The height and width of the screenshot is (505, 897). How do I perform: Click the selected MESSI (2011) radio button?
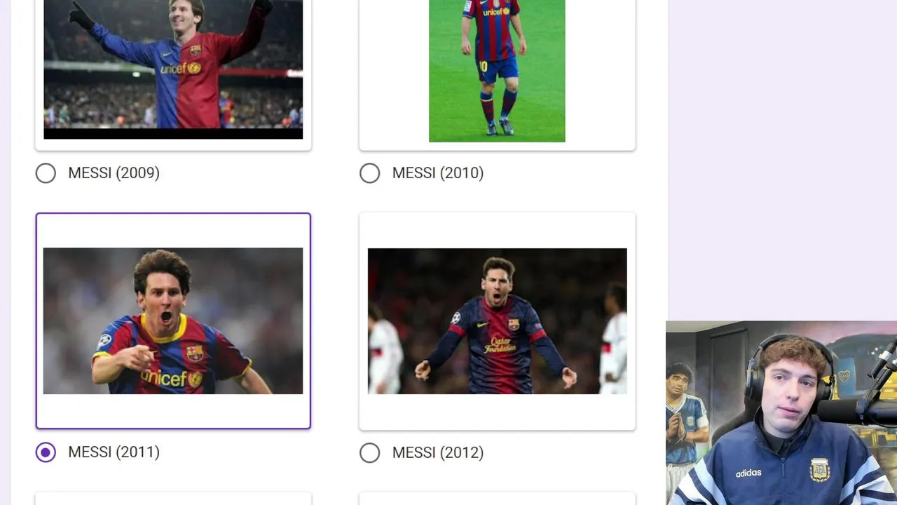point(46,452)
